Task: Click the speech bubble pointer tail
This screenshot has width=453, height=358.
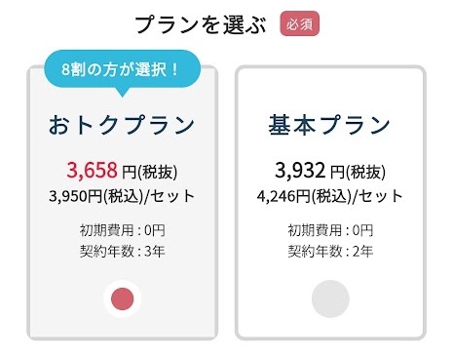Action: tap(123, 92)
